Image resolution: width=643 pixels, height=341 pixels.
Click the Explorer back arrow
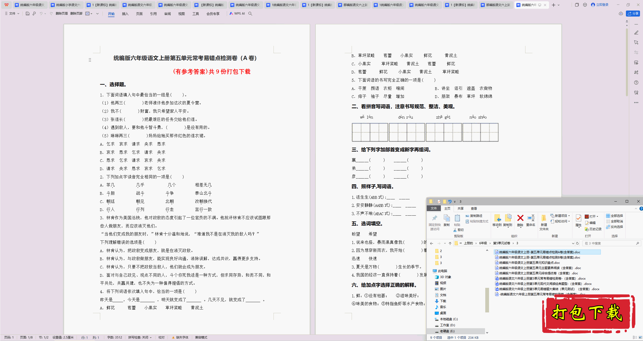coord(432,243)
